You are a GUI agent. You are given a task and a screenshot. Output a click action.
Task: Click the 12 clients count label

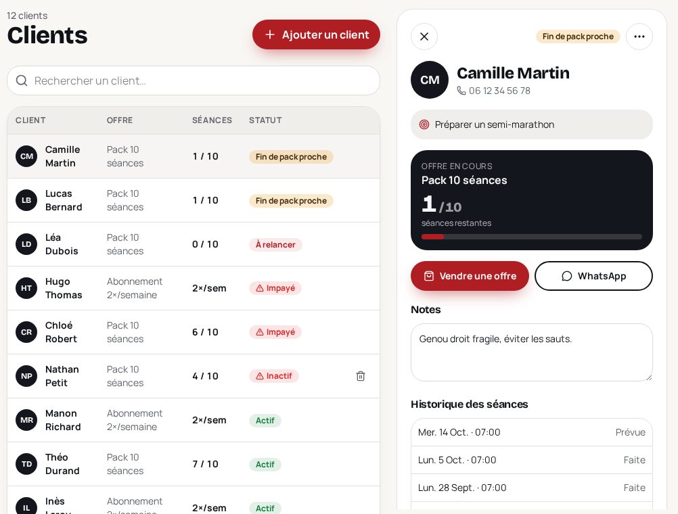point(27,16)
